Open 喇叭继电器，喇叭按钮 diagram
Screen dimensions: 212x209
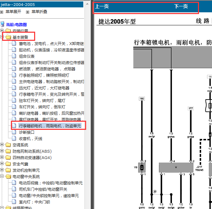pos(51,113)
